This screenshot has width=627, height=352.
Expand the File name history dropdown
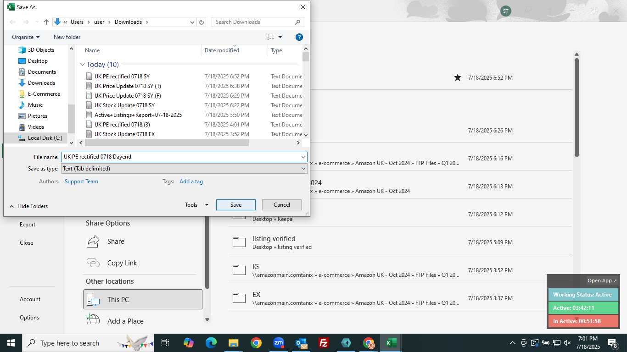coord(303,157)
